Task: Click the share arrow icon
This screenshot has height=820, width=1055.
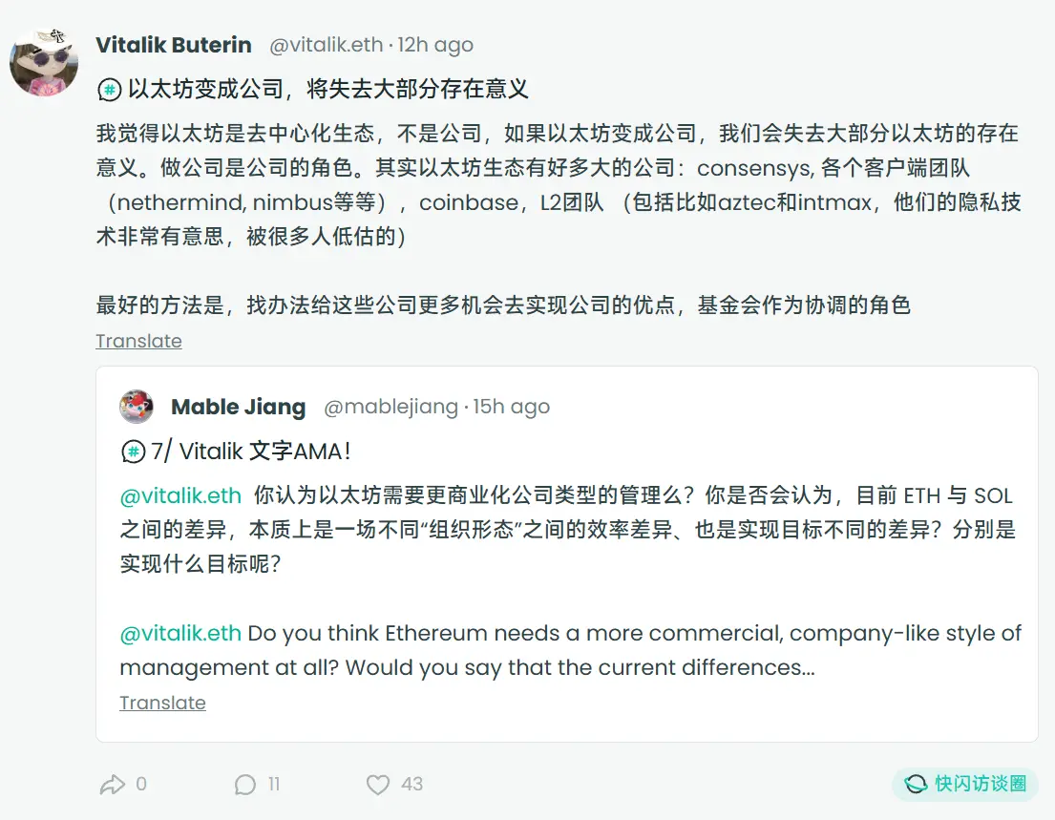Action: pos(113,785)
